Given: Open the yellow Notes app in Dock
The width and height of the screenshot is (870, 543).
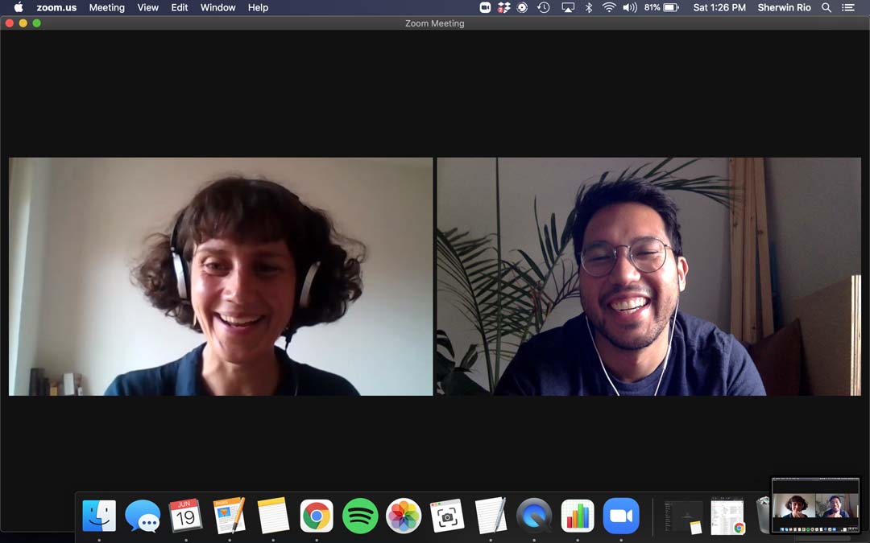Looking at the screenshot, I should pos(273,516).
